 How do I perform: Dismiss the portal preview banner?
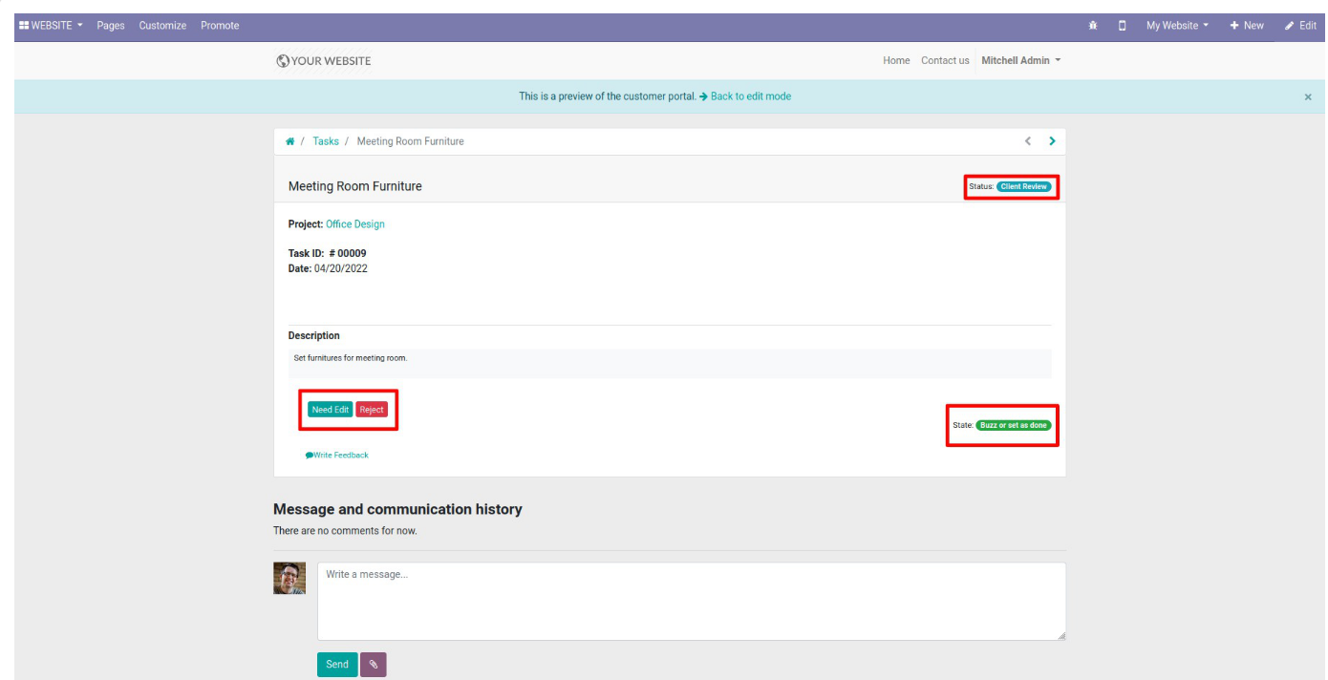point(1308,97)
